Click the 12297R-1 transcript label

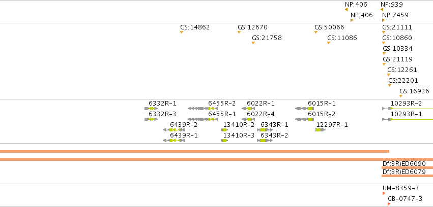coord(332,125)
